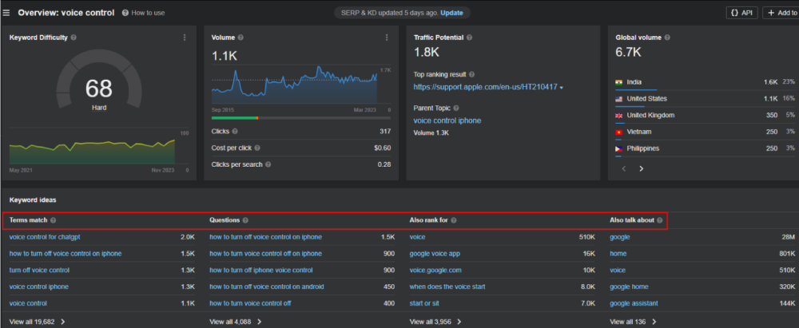
Task: Click the United Kingdom flag icon
Action: pos(619,116)
